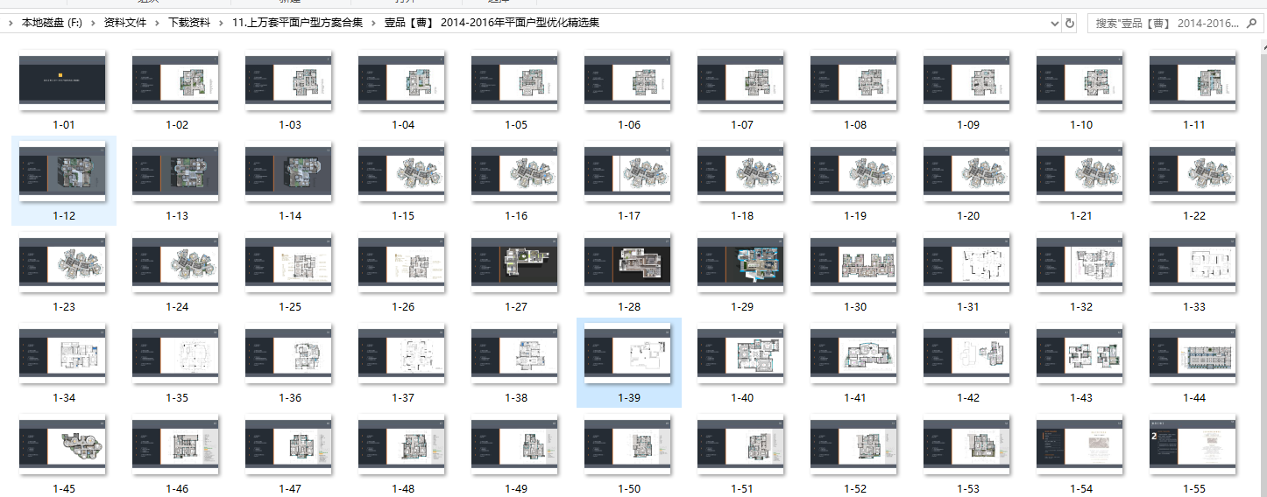Select thumbnail of file 1-18
Image resolution: width=1267 pixels, height=497 pixels.
[740, 171]
